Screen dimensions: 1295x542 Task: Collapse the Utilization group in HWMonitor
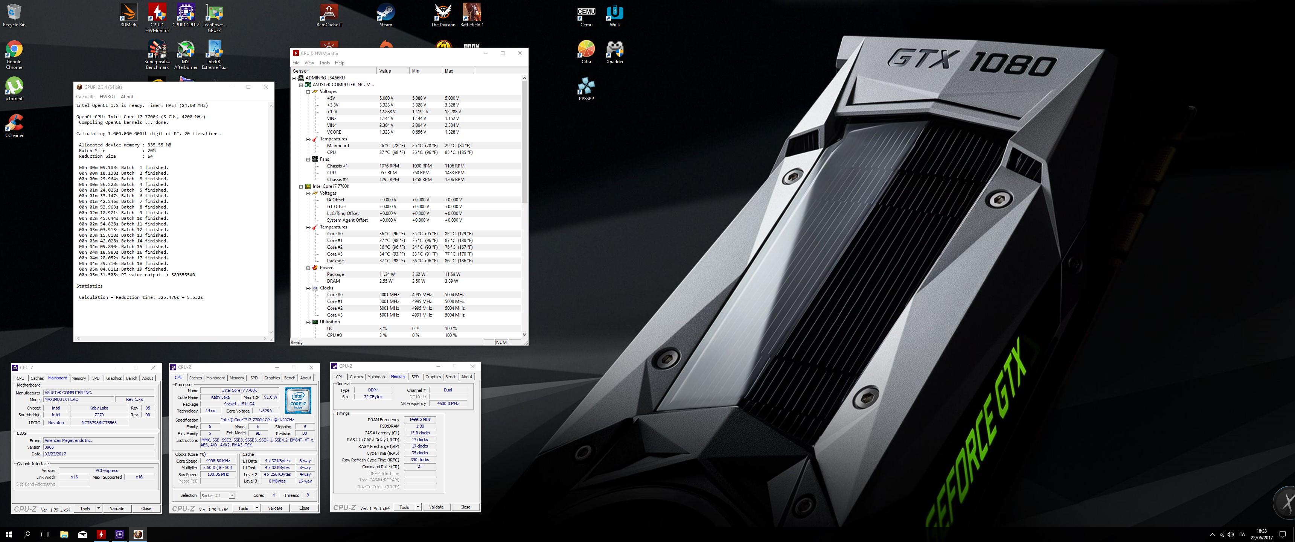click(x=308, y=322)
